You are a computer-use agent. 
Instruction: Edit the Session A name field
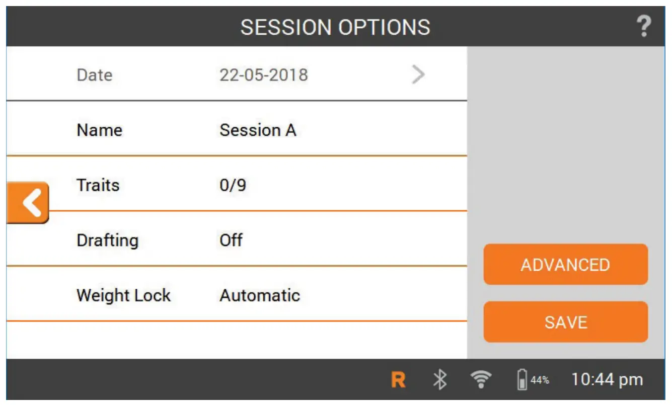coord(259,130)
